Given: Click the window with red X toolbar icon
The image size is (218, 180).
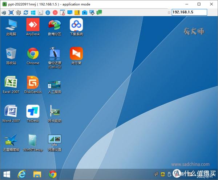Looking at the screenshot, I should click(62, 12).
